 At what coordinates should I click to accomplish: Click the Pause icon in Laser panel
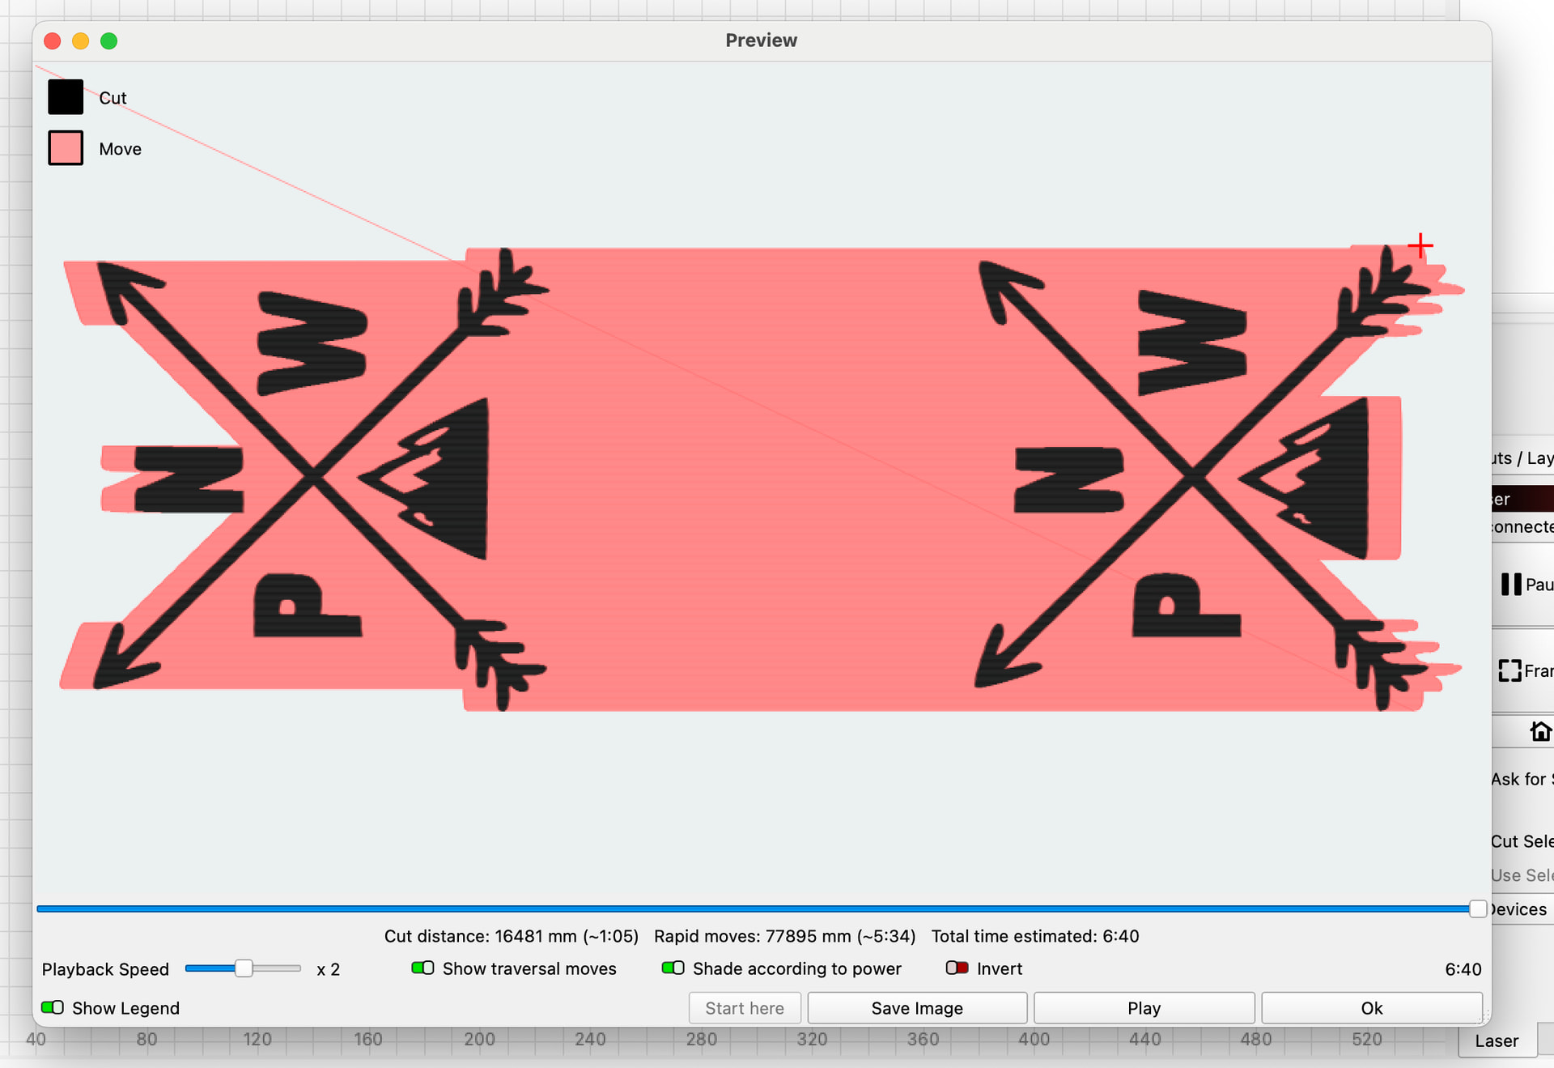point(1511,585)
